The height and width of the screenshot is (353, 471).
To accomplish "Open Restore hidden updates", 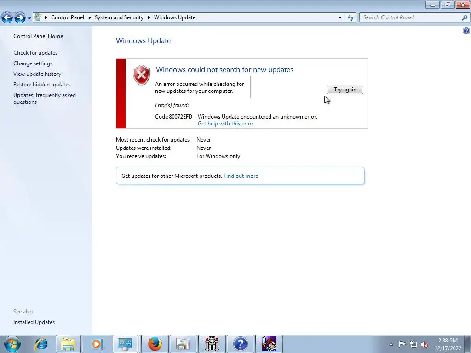I will point(42,85).
